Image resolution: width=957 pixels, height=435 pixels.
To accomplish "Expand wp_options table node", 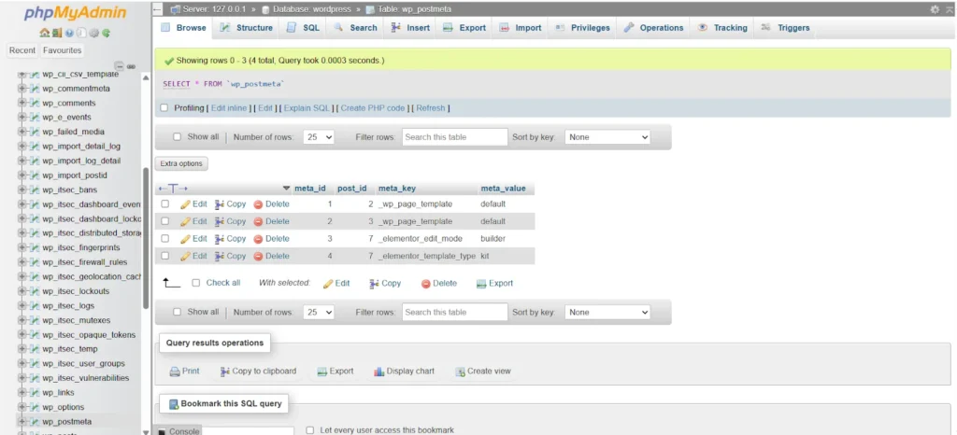I will coord(22,407).
